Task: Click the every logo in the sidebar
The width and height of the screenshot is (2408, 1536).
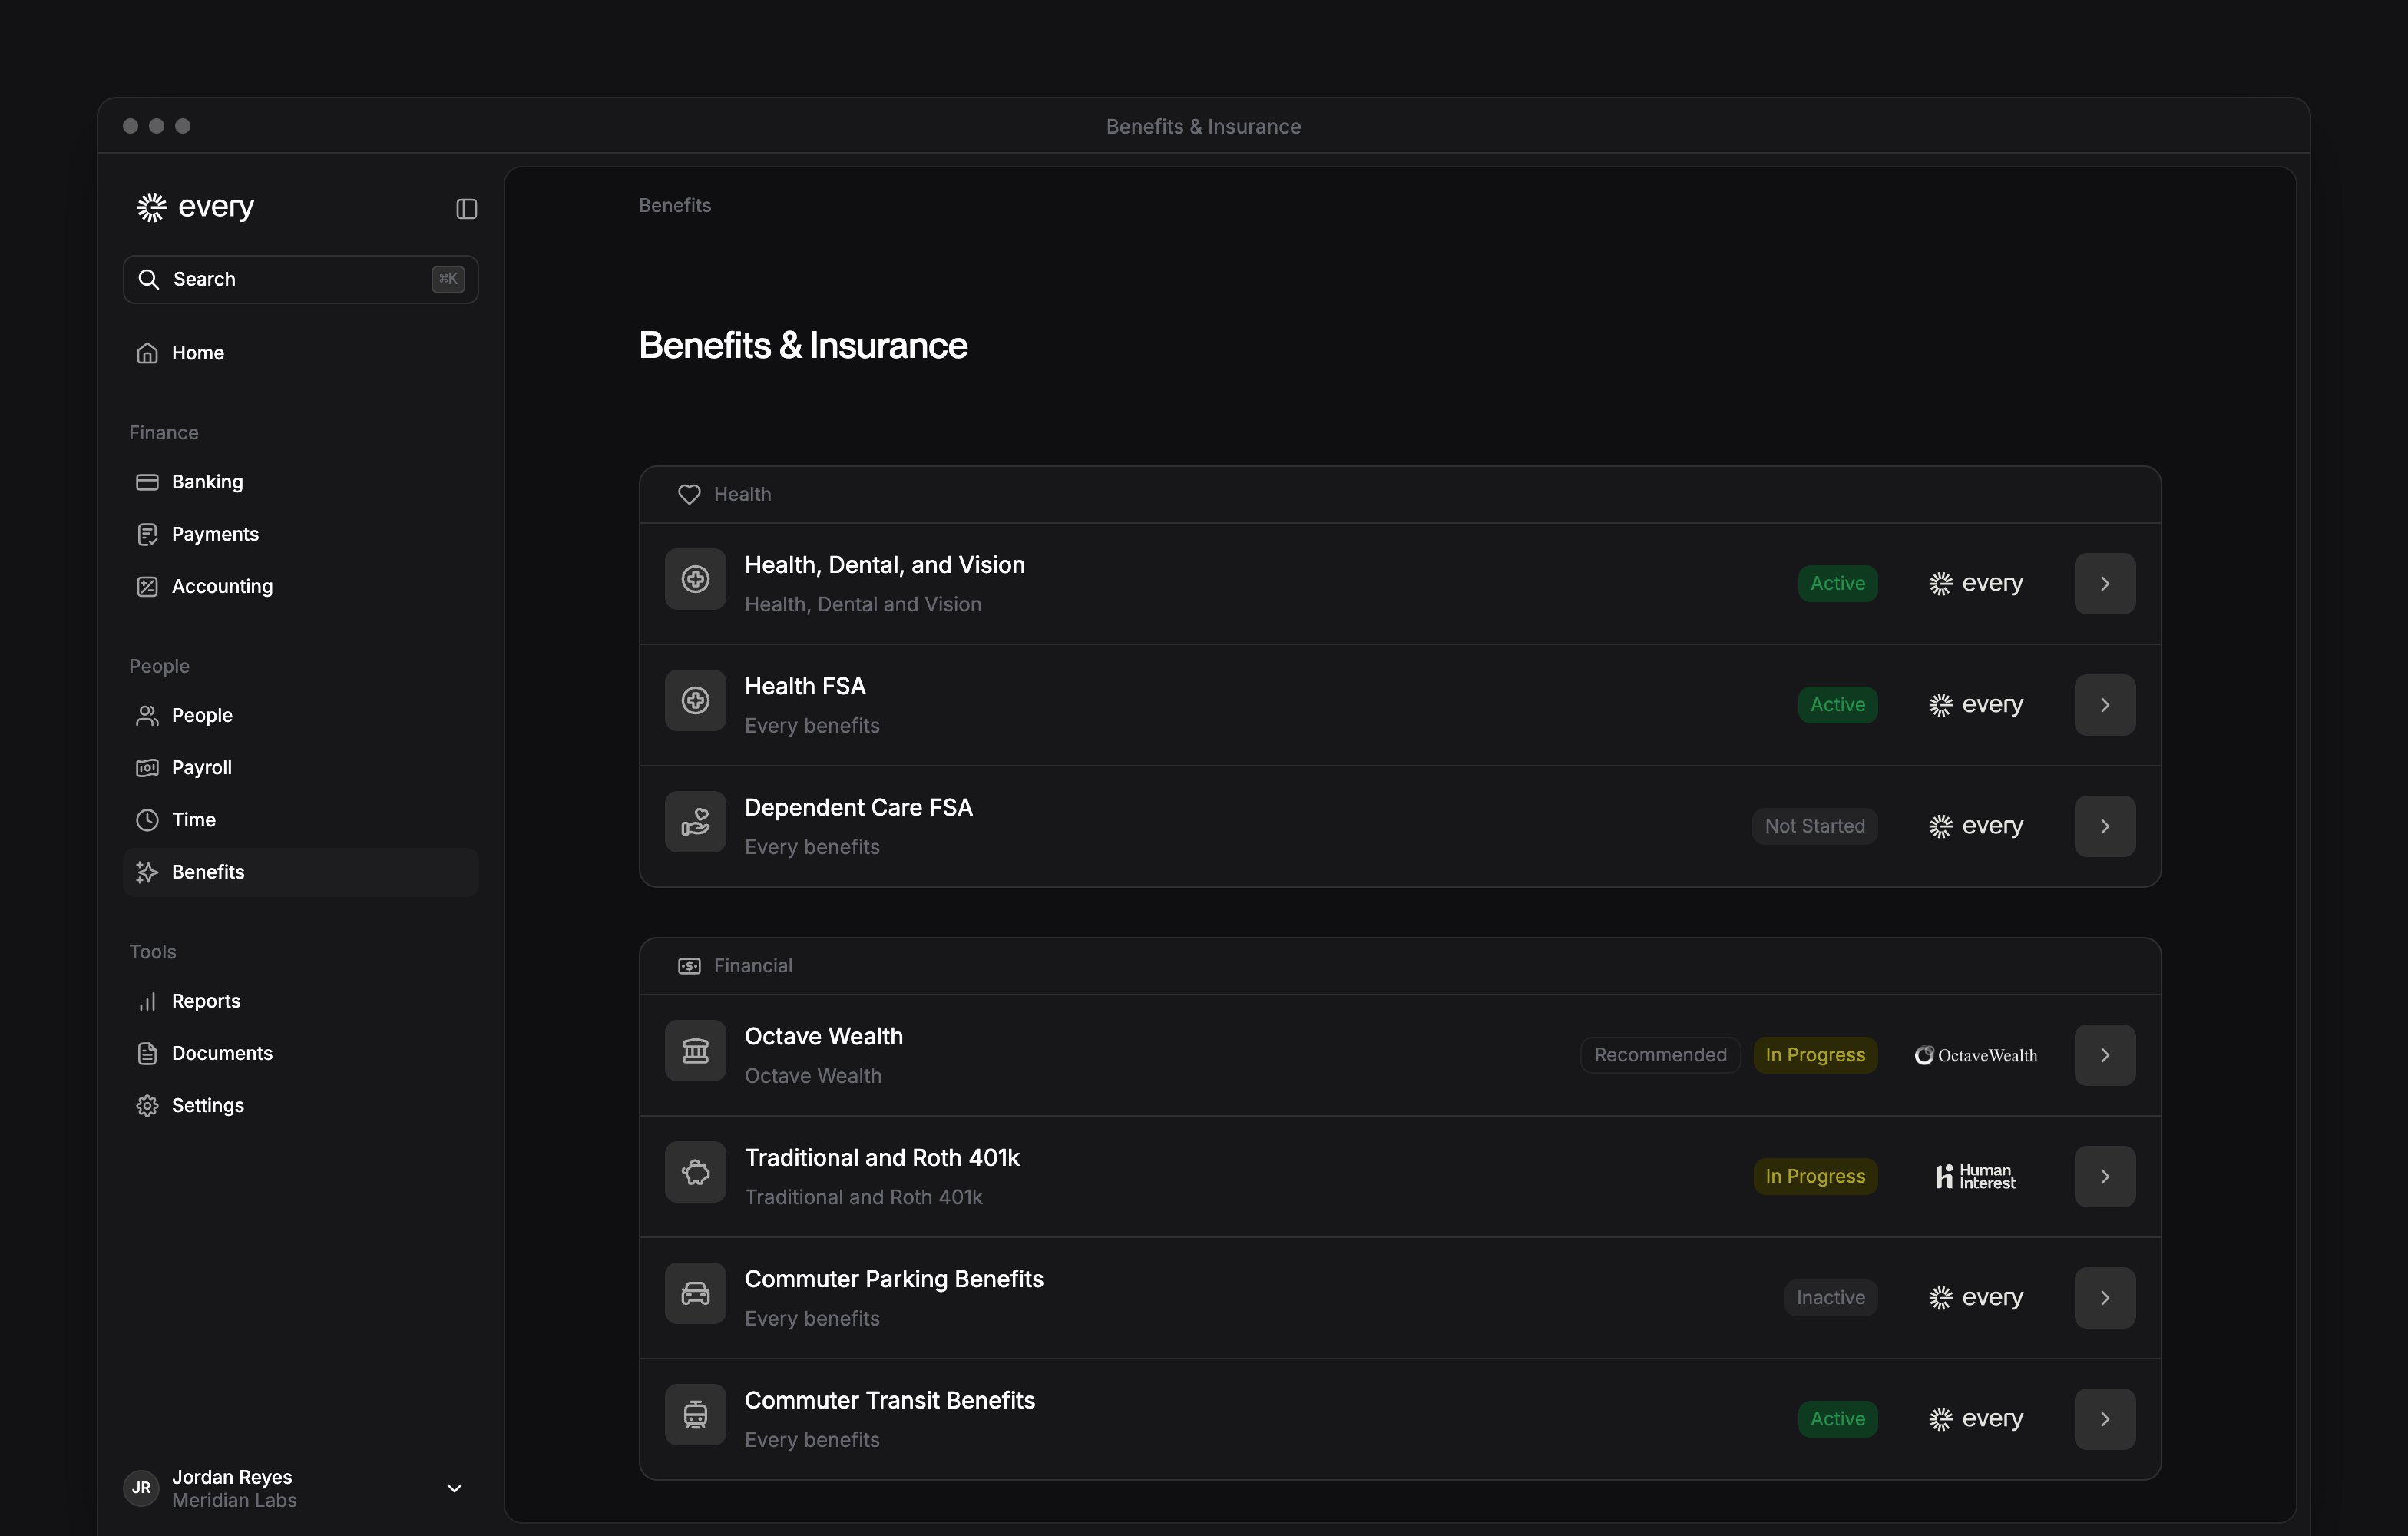Action: [x=196, y=207]
